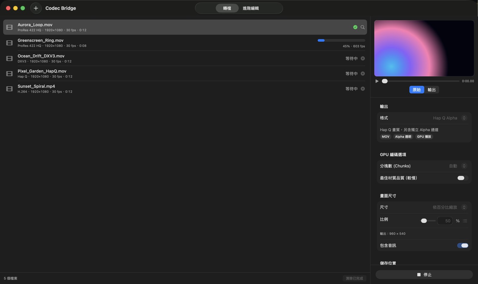Click the 輸出：960 × 540 size readout
478x284 pixels.
[393, 234]
